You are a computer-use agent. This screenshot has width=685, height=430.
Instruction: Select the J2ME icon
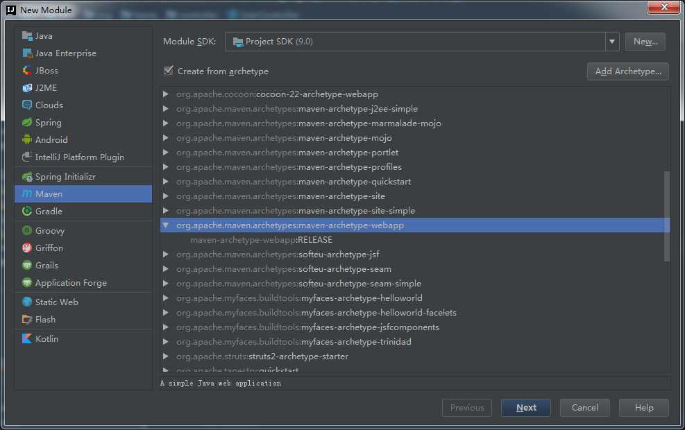[x=27, y=88]
